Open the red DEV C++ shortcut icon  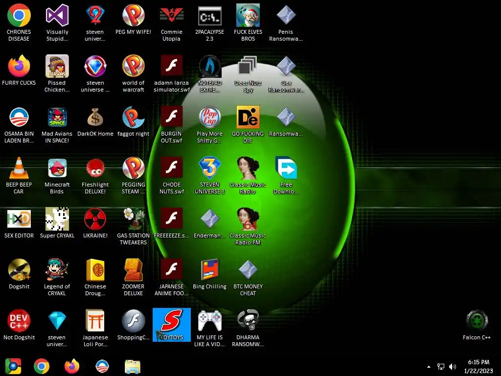(x=19, y=321)
